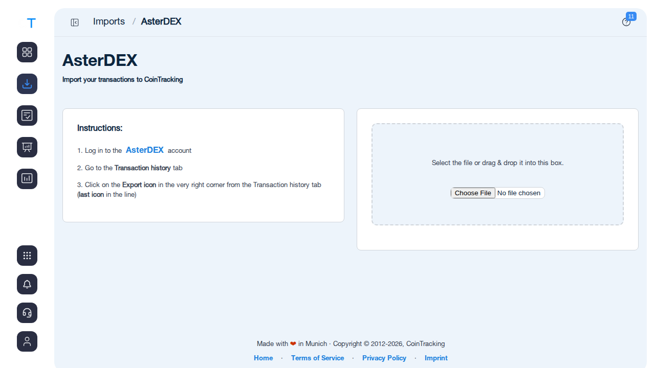Click 'Transaction history' bold text in step 2
Image resolution: width=655 pixels, height=368 pixels.
143,168
